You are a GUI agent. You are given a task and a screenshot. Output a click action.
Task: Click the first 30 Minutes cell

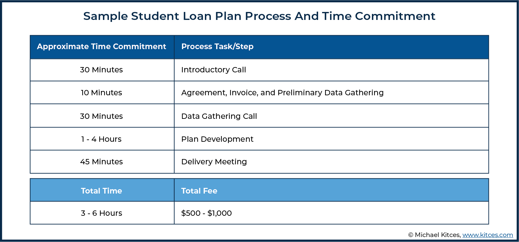[x=102, y=70]
